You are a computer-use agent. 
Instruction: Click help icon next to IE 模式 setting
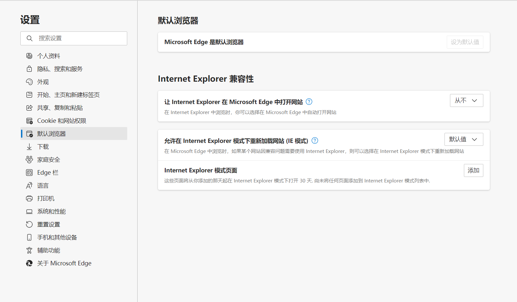(x=315, y=141)
